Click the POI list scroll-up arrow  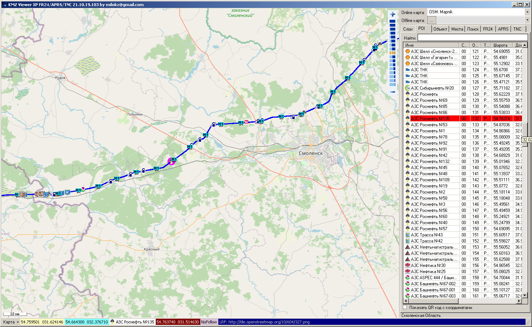point(525,45)
